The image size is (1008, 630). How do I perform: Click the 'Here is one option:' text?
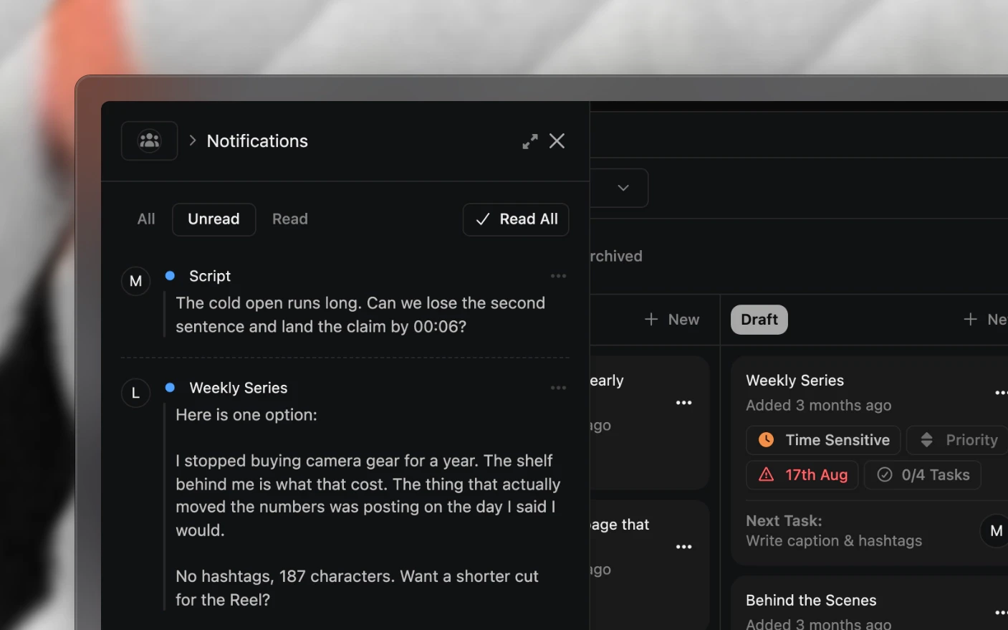246,415
